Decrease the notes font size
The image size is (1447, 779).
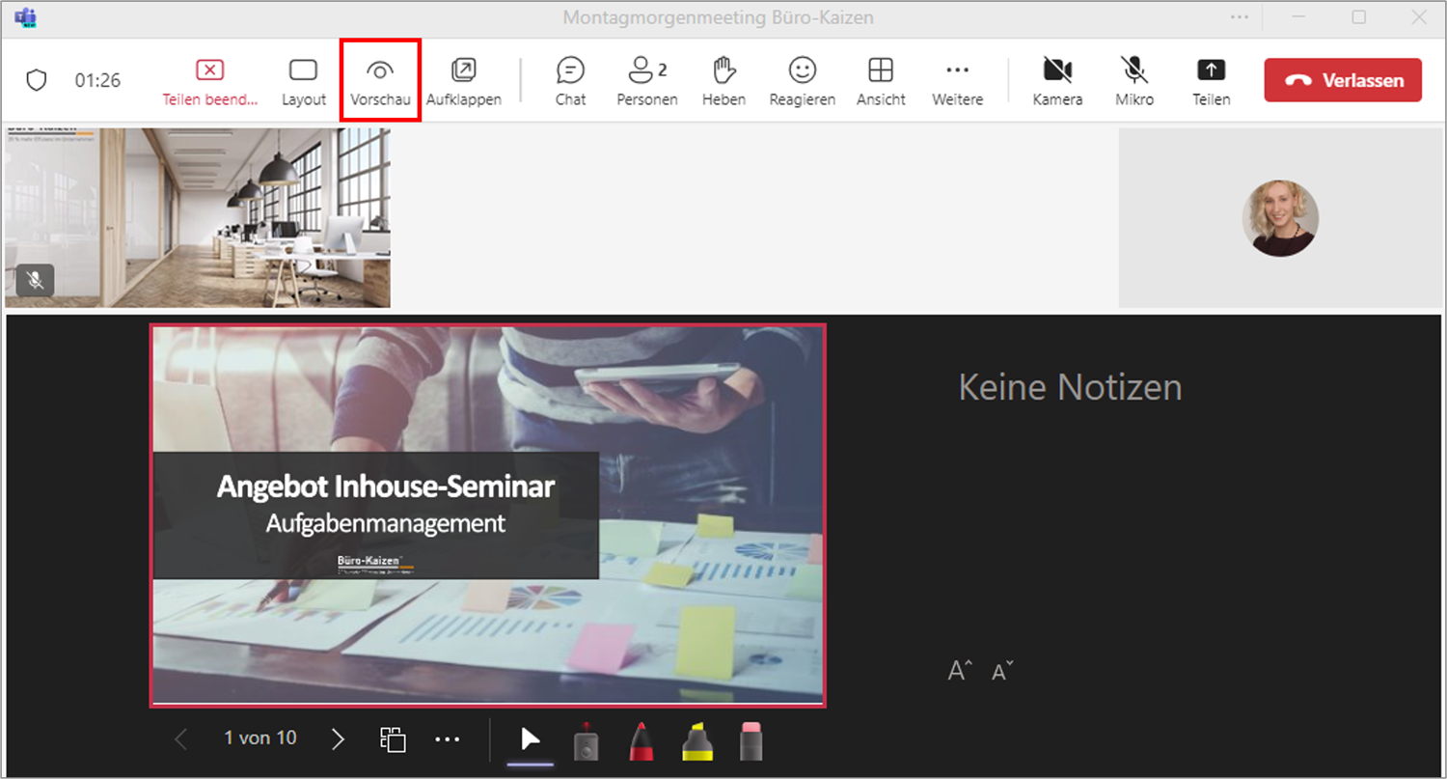click(x=1003, y=670)
